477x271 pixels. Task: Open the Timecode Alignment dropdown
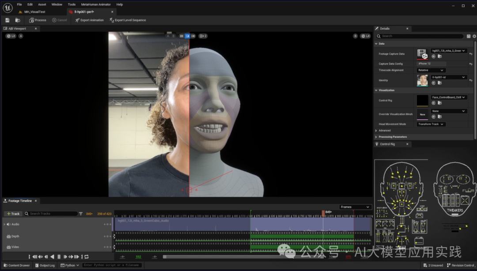click(x=431, y=70)
